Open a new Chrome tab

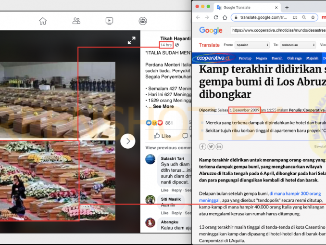tap(287, 8)
